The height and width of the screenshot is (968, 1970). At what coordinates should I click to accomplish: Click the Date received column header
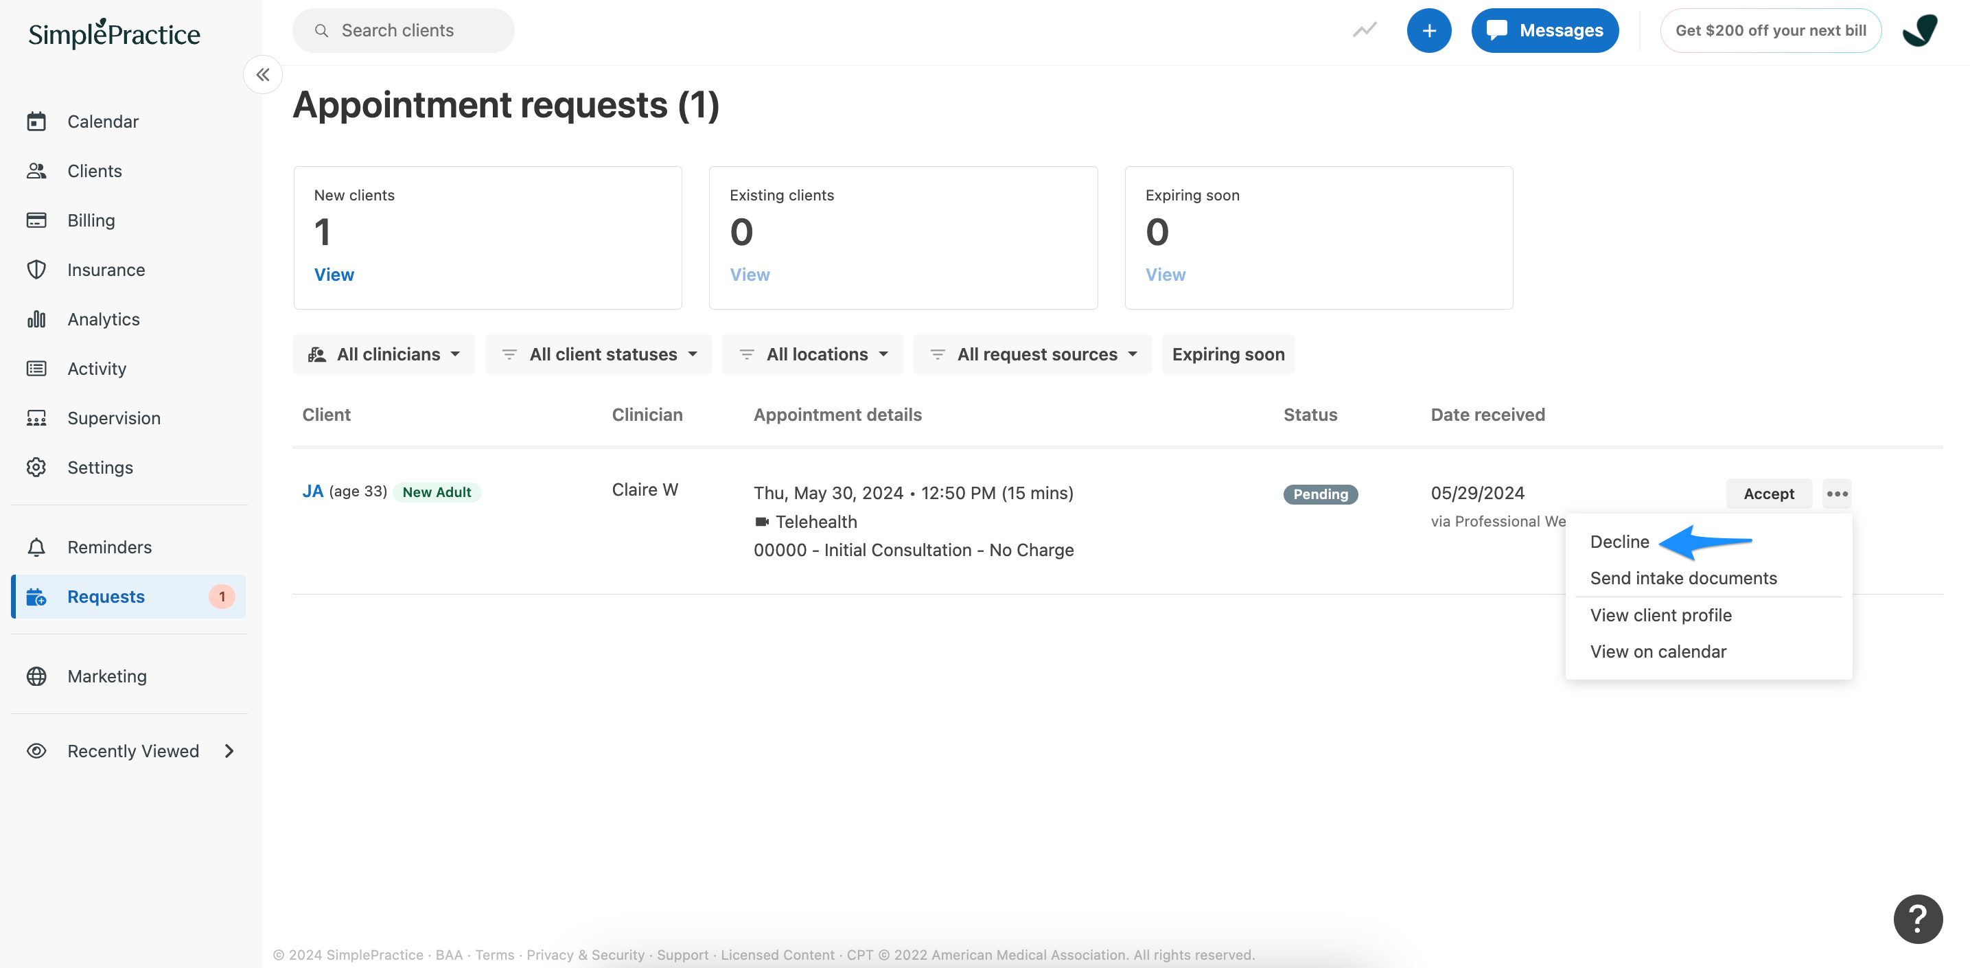1487,415
